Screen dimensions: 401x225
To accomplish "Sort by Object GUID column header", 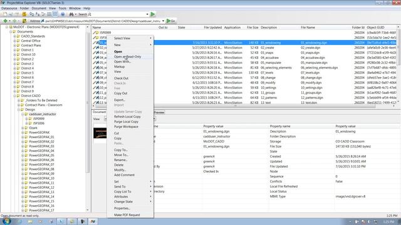I will [x=375, y=27].
